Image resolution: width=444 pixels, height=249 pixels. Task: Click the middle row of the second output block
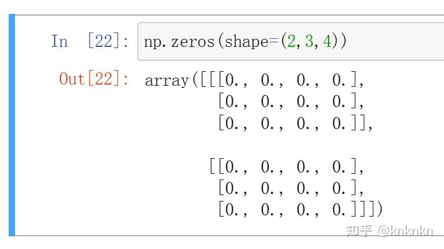pyautogui.click(x=291, y=188)
